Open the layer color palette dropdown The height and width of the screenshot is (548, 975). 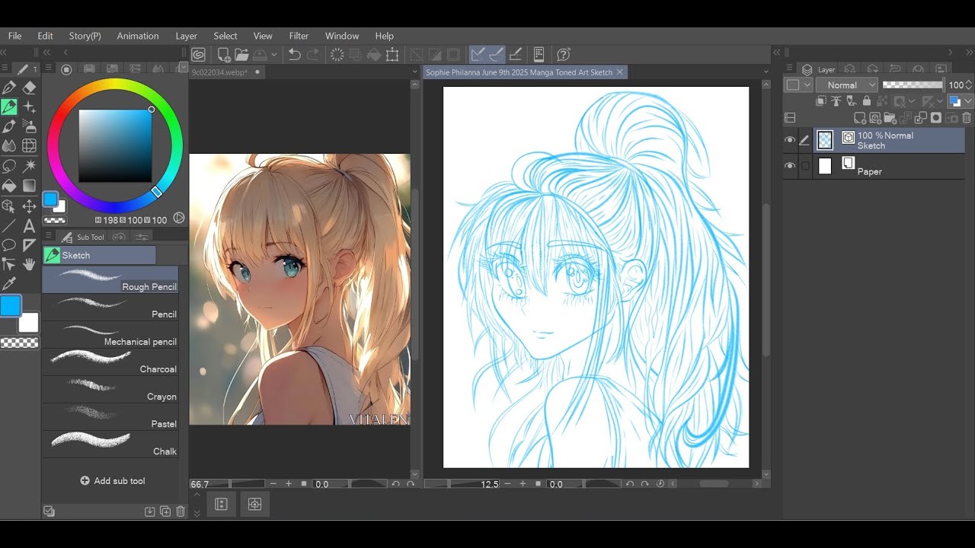(x=798, y=85)
